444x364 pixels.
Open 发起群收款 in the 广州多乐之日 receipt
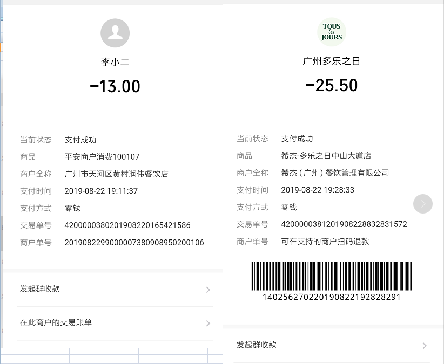332,345
